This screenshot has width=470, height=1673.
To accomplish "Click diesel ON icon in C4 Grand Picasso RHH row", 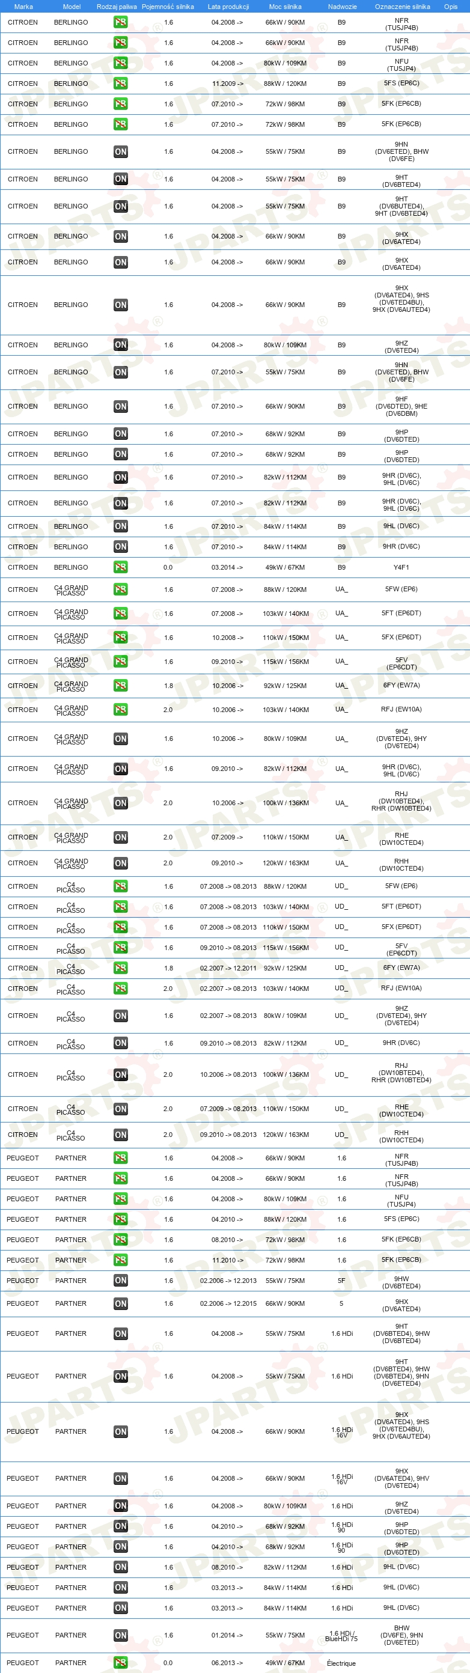I will click(120, 863).
